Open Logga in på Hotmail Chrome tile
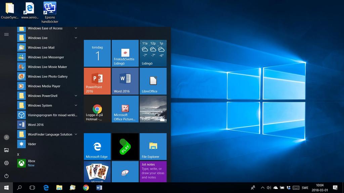This screenshot has height=193, width=344. 97,109
